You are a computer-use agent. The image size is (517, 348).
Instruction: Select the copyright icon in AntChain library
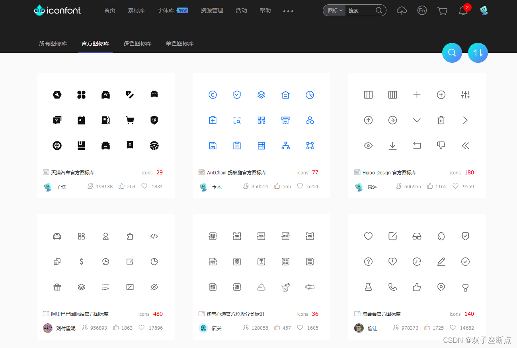coord(213,95)
